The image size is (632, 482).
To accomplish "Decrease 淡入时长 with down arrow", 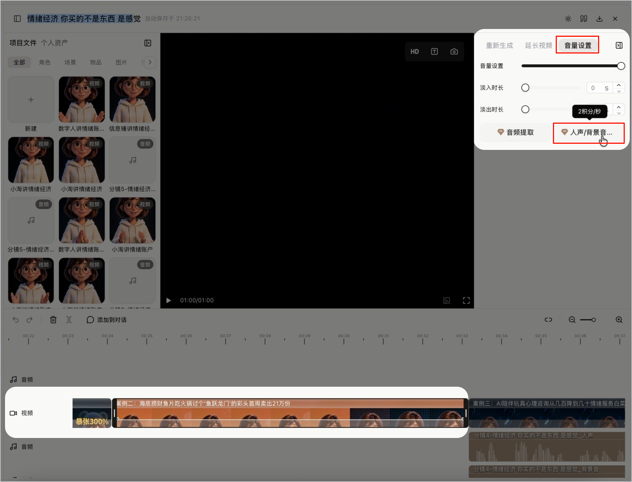I will [619, 91].
